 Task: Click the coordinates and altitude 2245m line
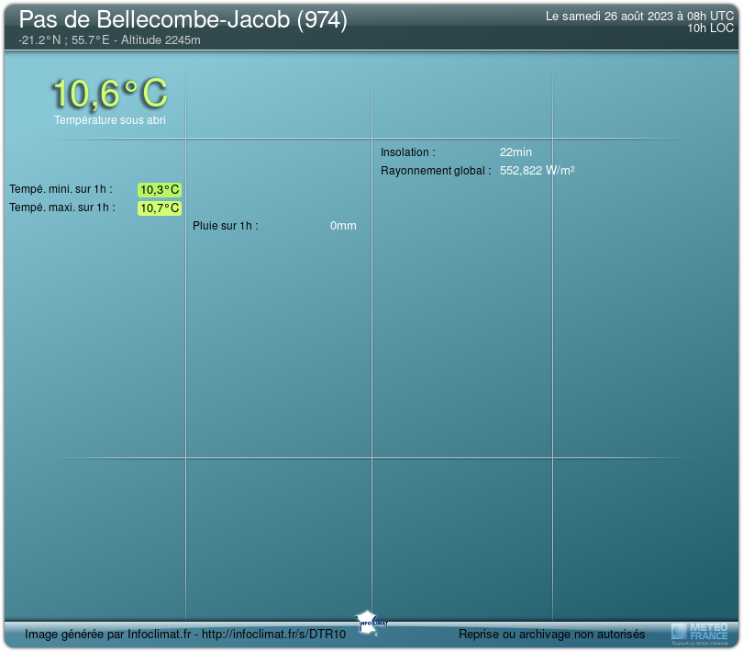(109, 40)
